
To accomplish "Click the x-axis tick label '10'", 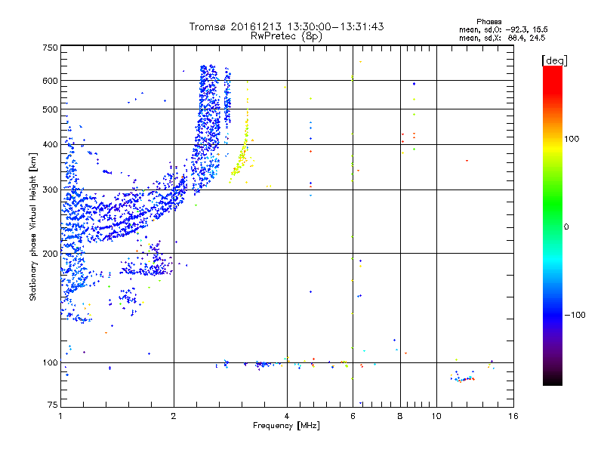I will click(436, 416).
